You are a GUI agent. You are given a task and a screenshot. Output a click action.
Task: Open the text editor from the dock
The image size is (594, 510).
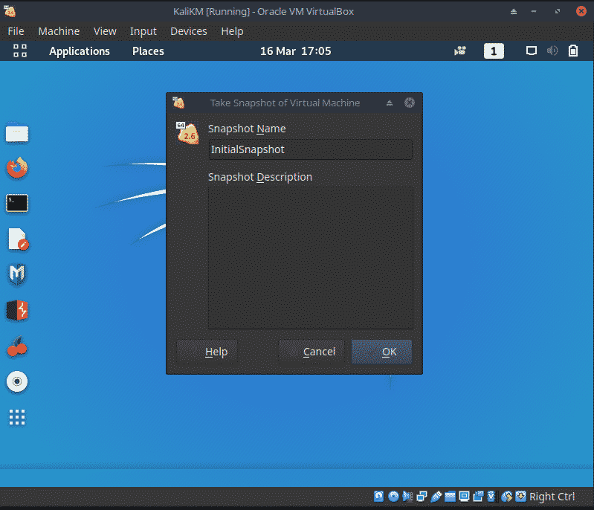[x=18, y=239]
